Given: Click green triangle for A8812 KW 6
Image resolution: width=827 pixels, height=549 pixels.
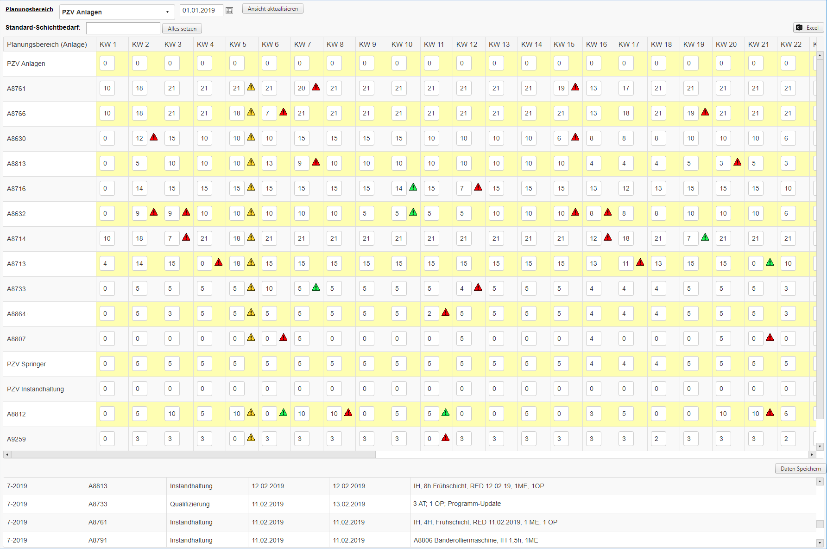Looking at the screenshot, I should tap(284, 412).
